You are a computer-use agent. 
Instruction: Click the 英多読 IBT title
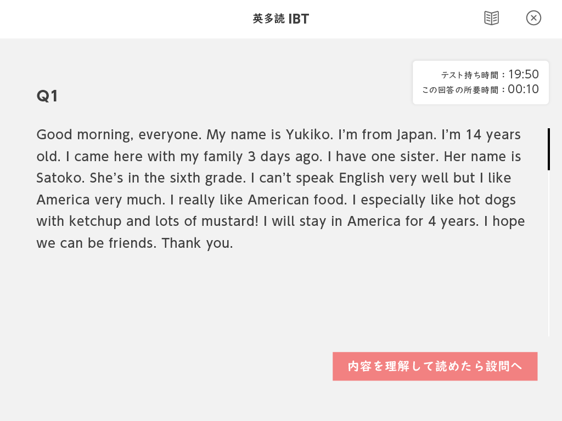[x=280, y=19]
